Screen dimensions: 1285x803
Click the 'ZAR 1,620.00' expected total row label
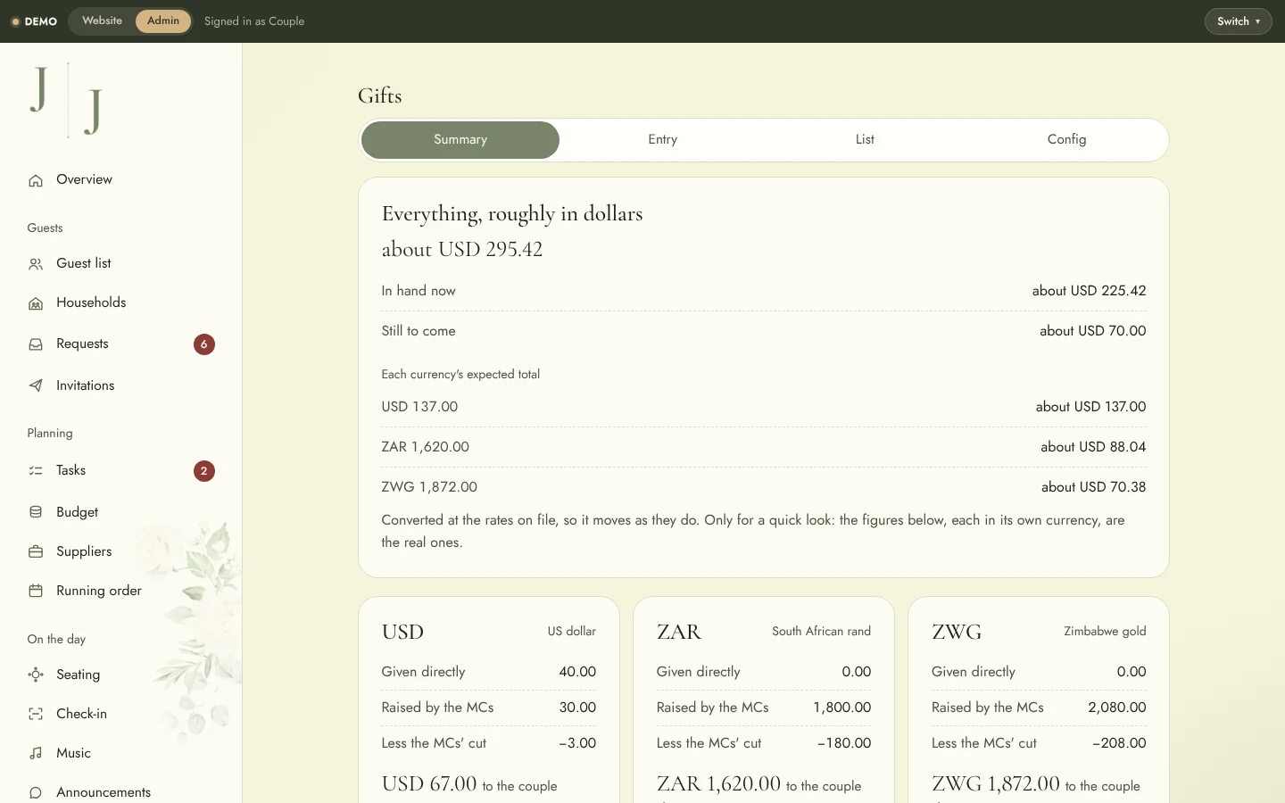point(426,447)
